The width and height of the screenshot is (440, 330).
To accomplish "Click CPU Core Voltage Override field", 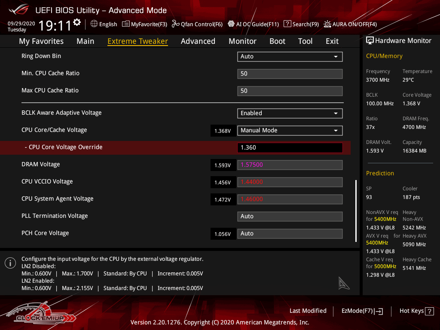I will pos(290,148).
